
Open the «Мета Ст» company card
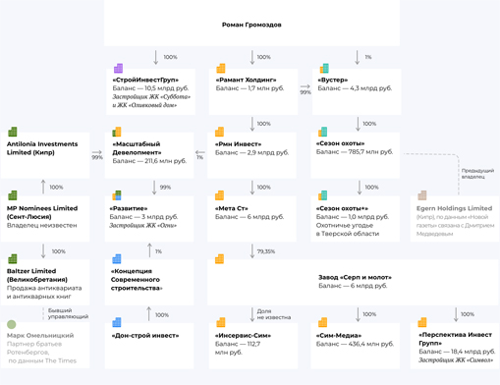click(x=251, y=219)
